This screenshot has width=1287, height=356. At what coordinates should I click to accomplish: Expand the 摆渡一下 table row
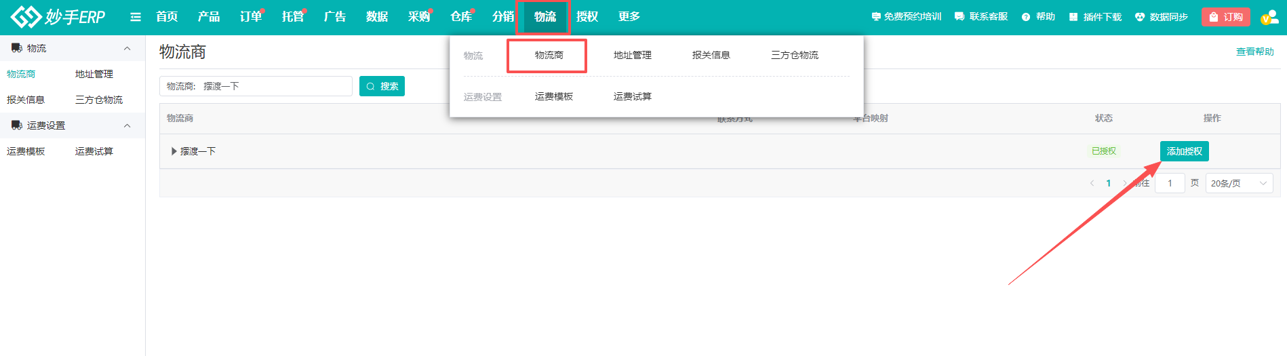pos(174,151)
